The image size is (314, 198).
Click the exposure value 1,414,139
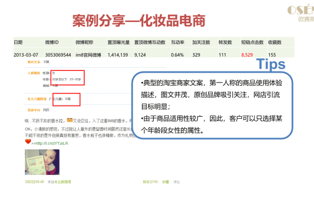tap(118, 55)
